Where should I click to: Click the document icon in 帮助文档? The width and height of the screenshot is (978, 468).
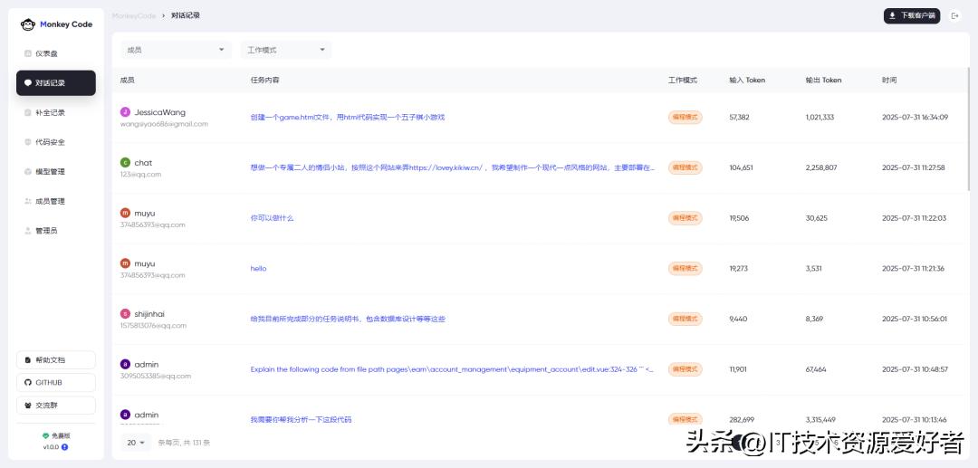coord(27,360)
